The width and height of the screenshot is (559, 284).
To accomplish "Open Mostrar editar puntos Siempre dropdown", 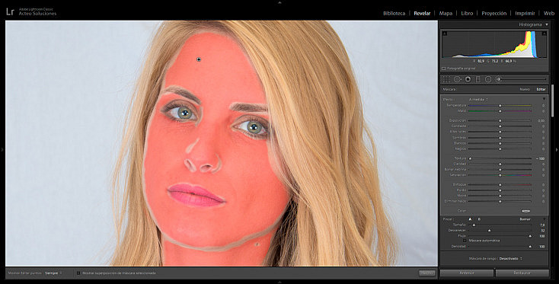I will [x=53, y=273].
